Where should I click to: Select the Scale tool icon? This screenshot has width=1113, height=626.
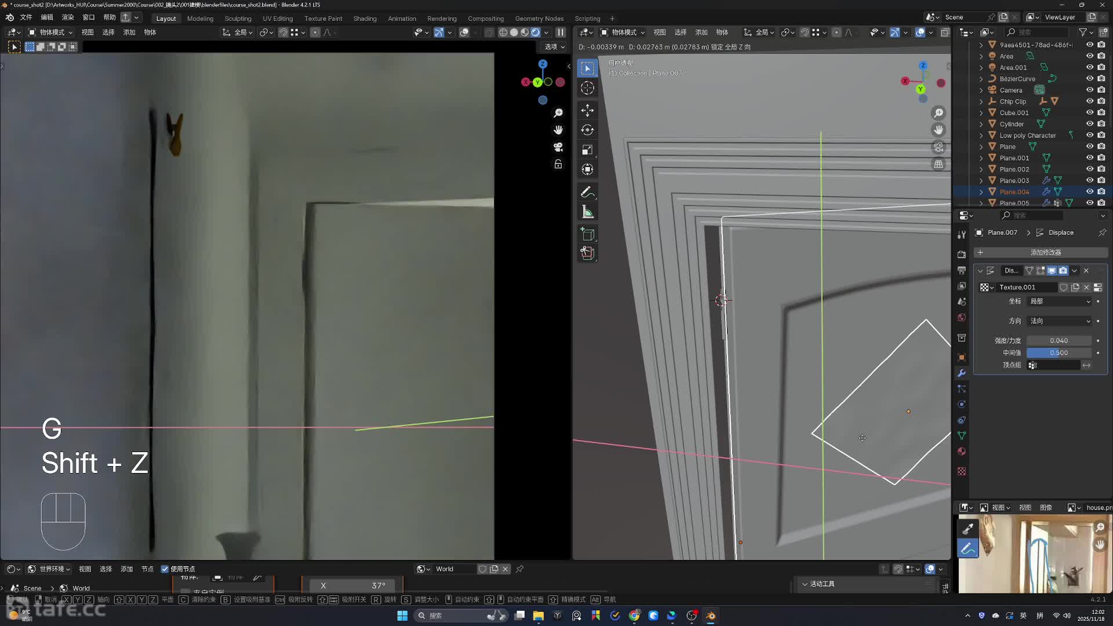pyautogui.click(x=587, y=150)
